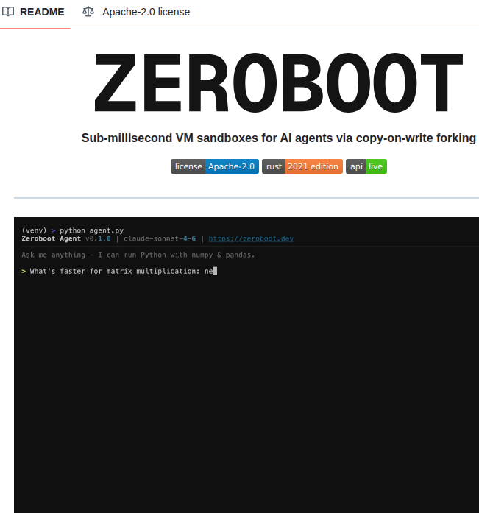This screenshot has width=479, height=513.
Task: Switch to the Apache-2.0 license tab
Action: coord(135,12)
